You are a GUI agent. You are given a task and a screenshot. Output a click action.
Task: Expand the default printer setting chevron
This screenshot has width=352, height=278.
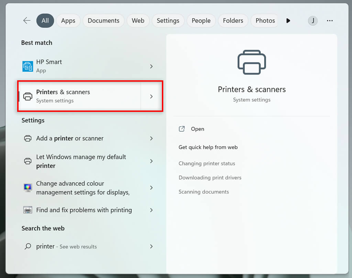click(x=151, y=161)
